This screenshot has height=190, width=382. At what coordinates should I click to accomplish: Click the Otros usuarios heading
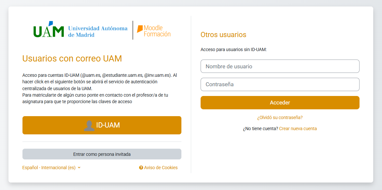point(223,34)
